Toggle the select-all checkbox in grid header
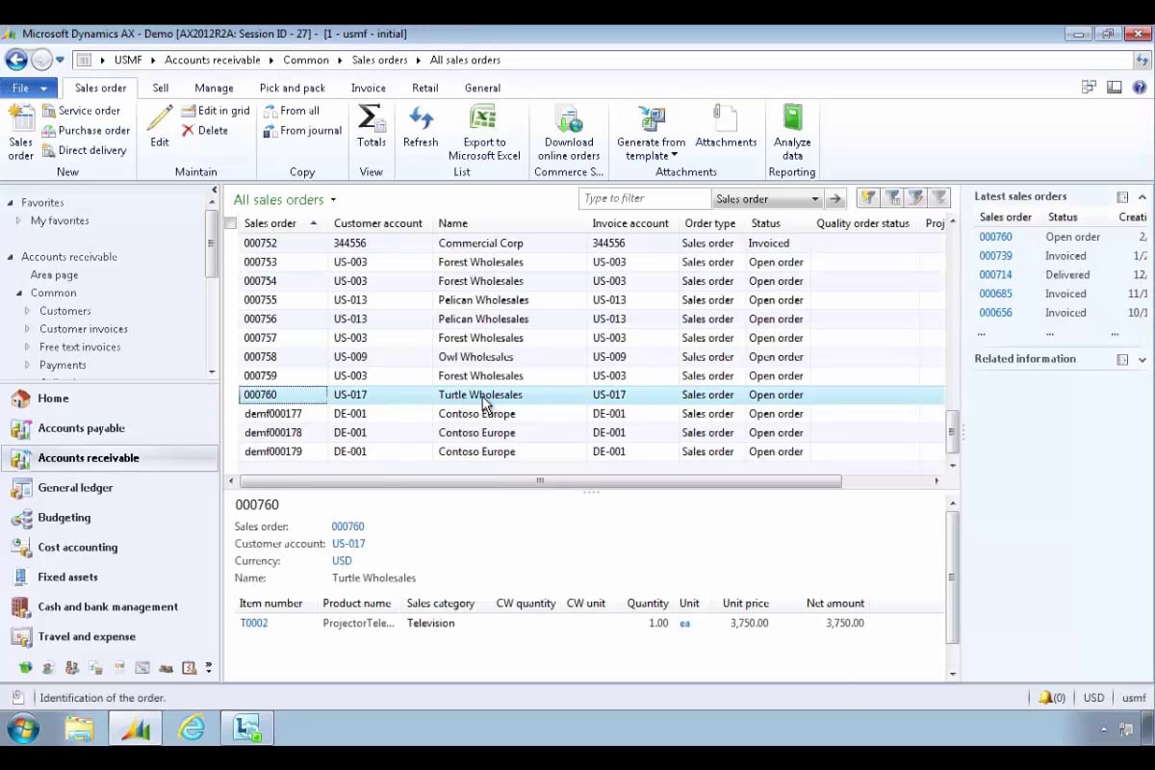The width and height of the screenshot is (1155, 770). [x=231, y=223]
